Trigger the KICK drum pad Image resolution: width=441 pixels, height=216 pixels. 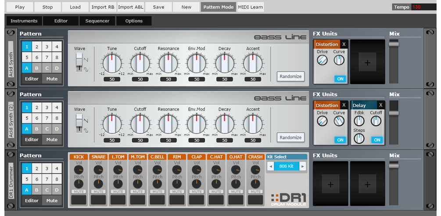(79, 200)
